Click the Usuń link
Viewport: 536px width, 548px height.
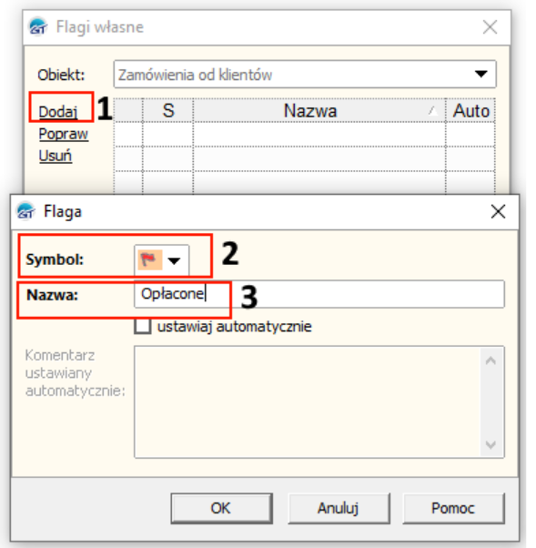pyautogui.click(x=56, y=156)
